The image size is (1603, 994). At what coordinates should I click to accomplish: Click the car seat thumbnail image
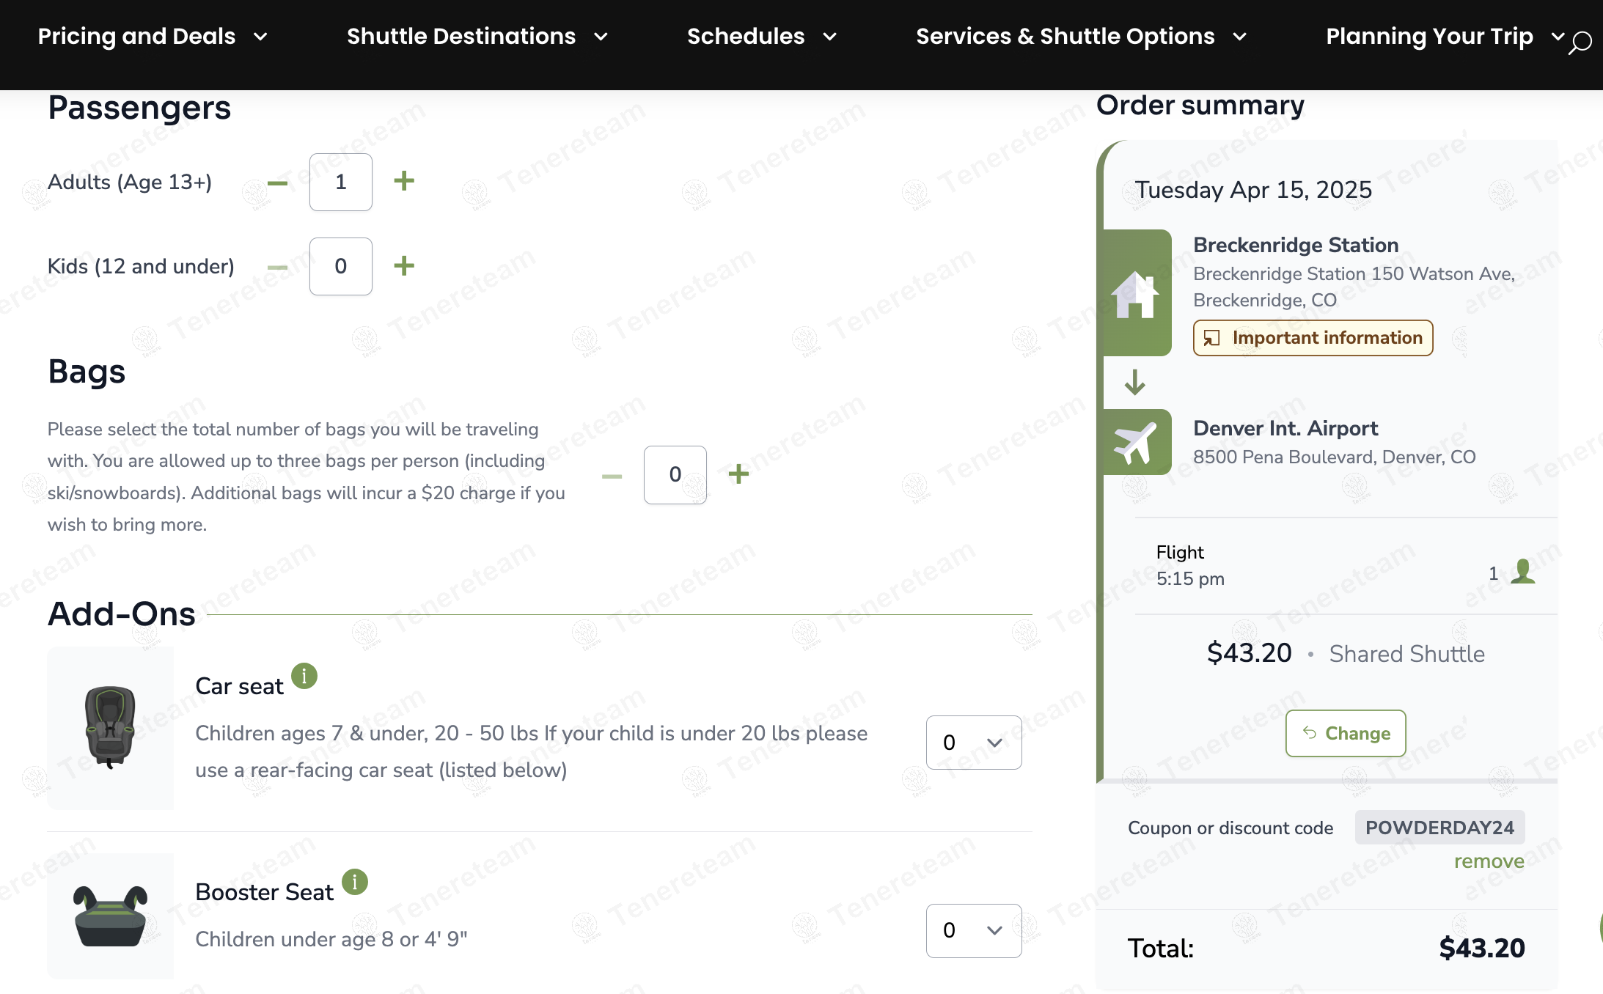click(110, 727)
